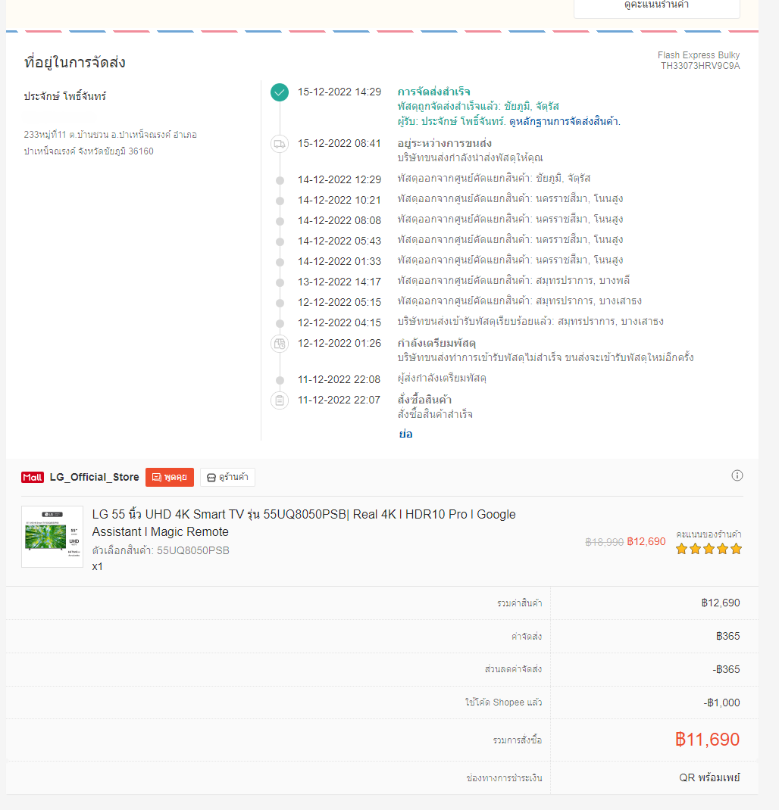The height and width of the screenshot is (810, 779).
Task: Click ดูคะแนนร้านค้า button at top
Action: pos(656,6)
